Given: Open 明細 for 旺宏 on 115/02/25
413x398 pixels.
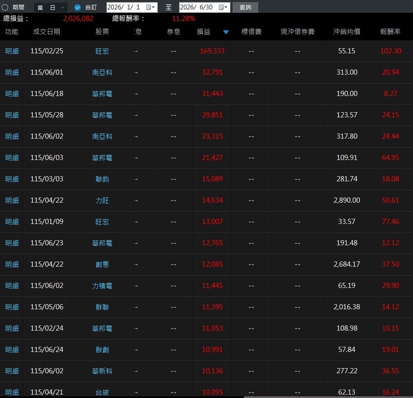Looking at the screenshot, I should 12,51.
